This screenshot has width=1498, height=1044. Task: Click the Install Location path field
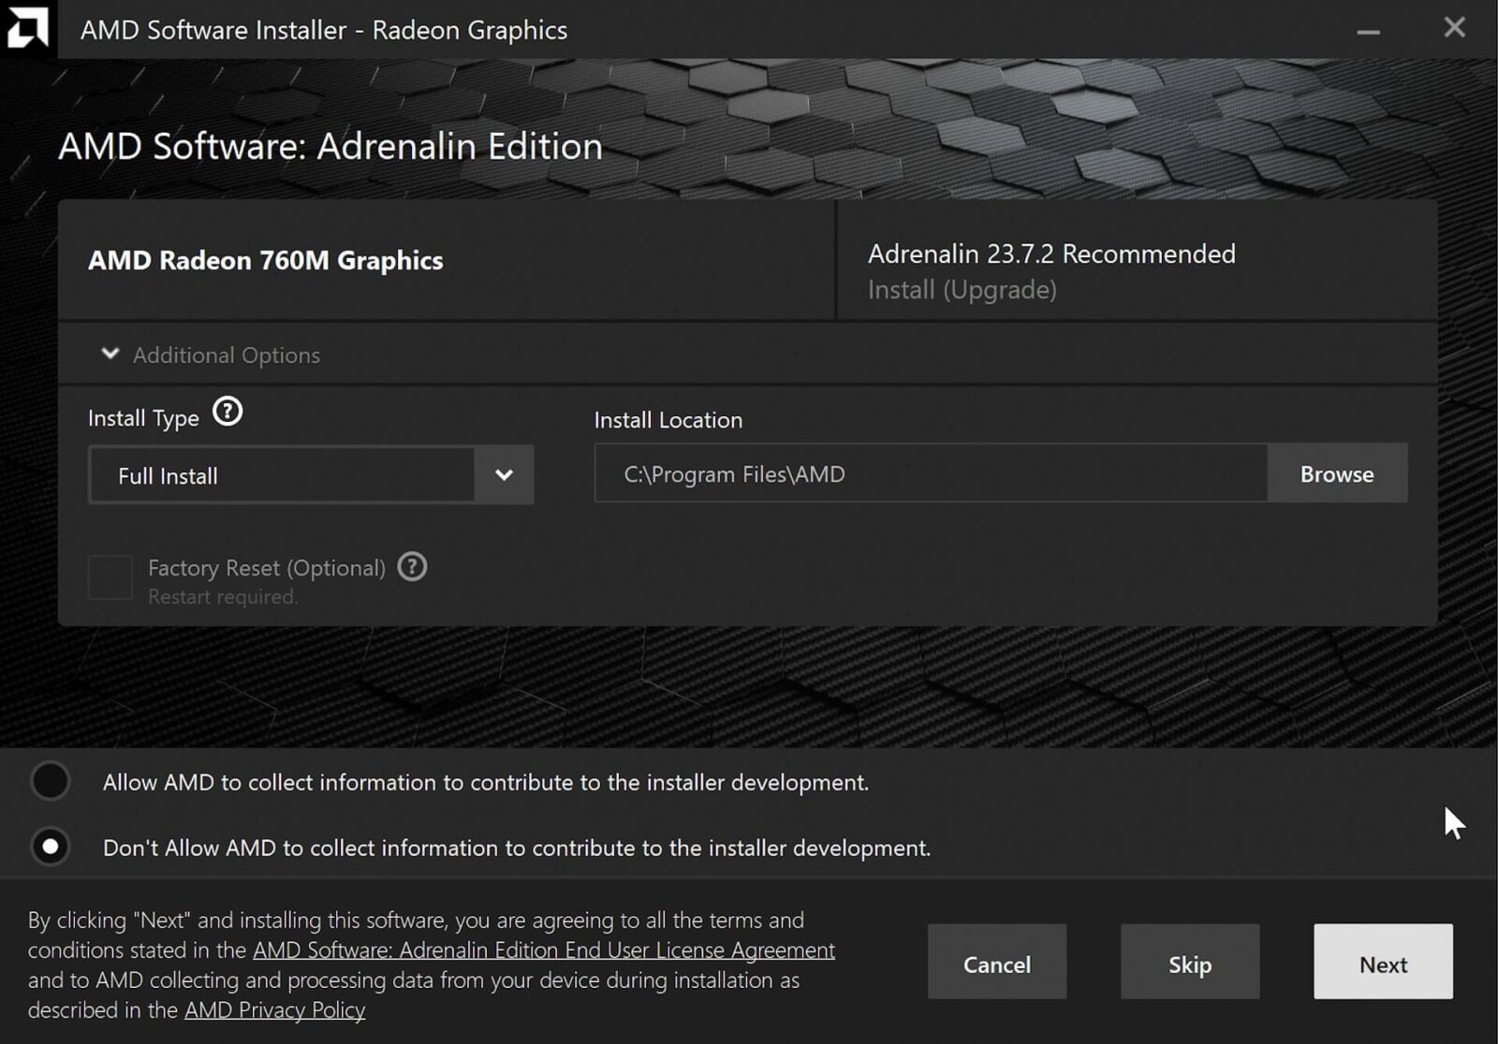click(x=930, y=474)
